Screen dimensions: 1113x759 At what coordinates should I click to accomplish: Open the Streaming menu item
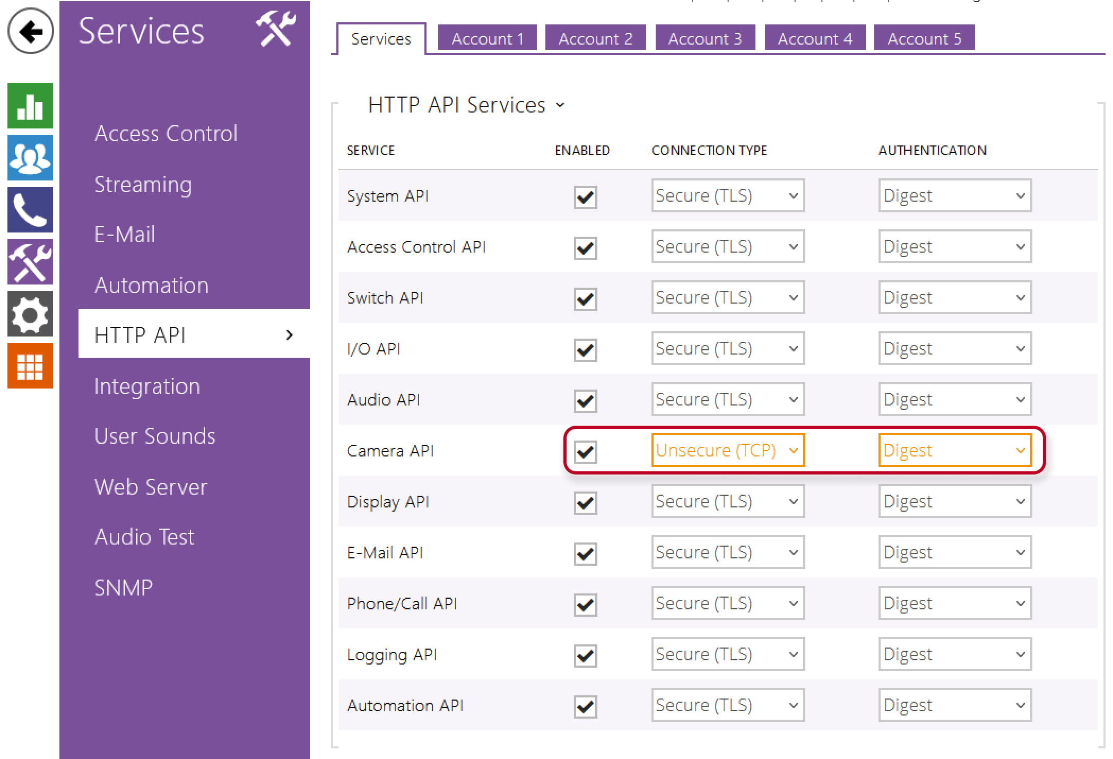click(143, 184)
